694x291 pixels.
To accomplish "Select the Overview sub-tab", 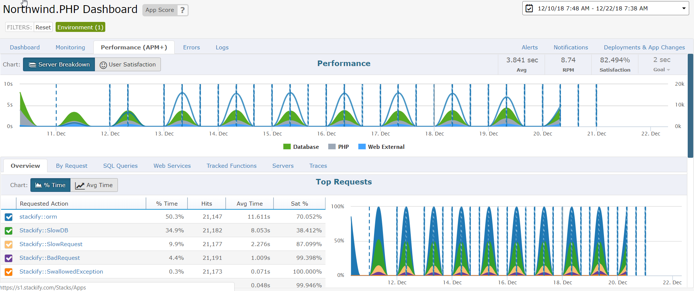I will click(25, 166).
